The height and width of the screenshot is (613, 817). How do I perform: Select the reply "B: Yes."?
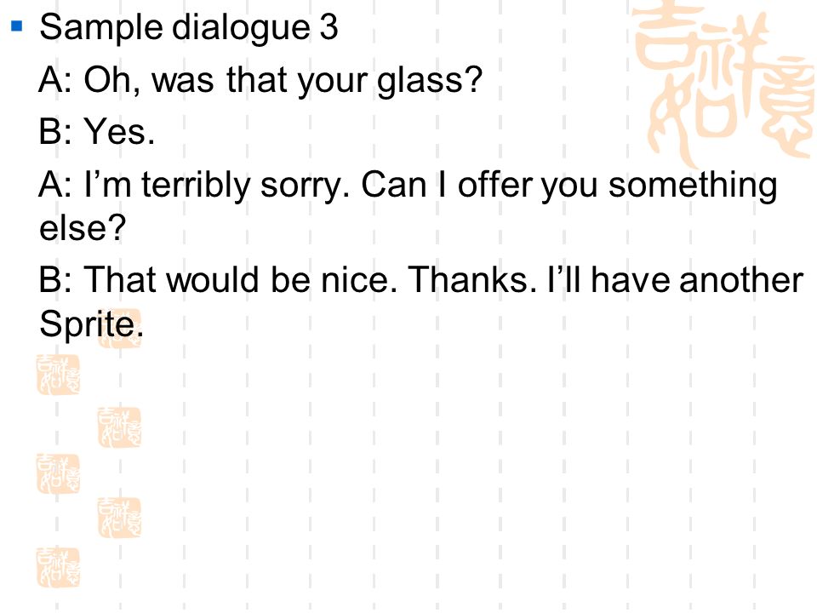tap(97, 131)
